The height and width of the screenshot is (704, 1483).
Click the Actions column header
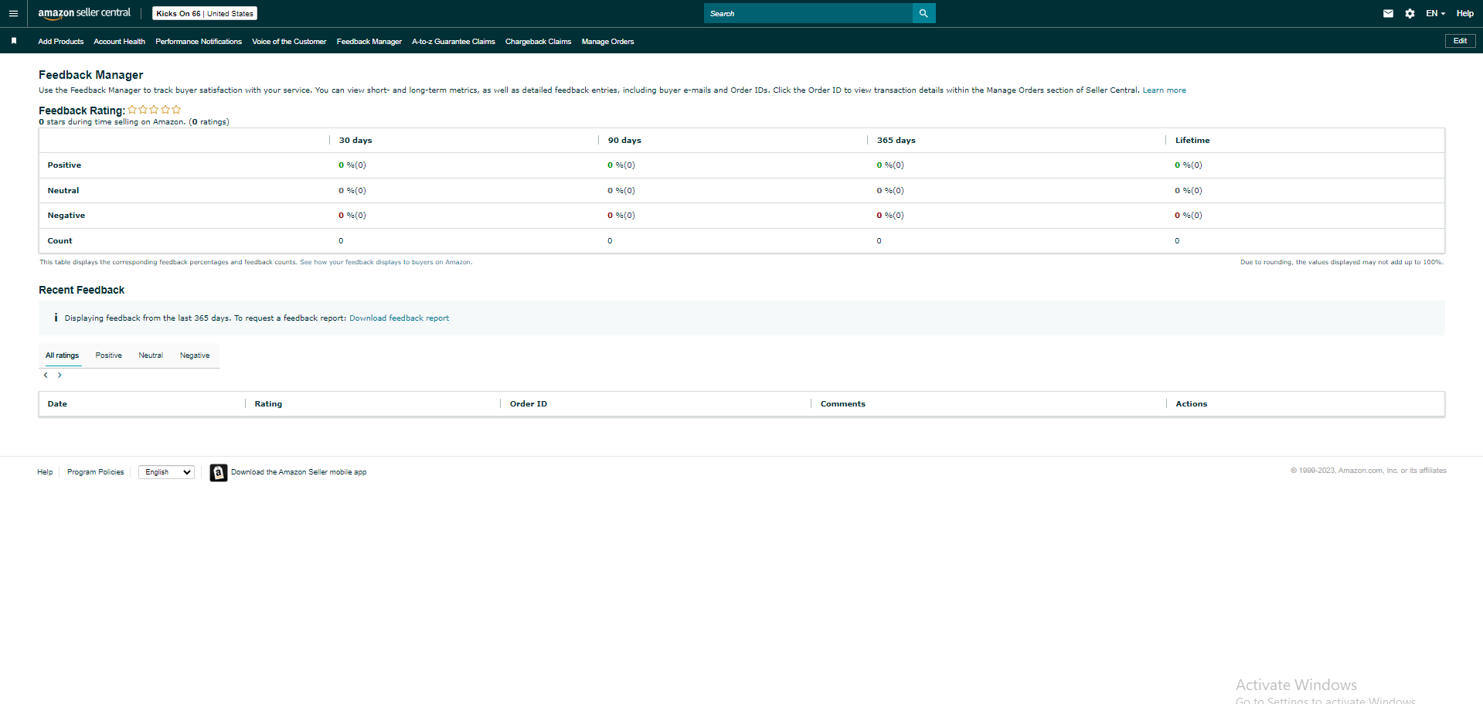pos(1191,404)
